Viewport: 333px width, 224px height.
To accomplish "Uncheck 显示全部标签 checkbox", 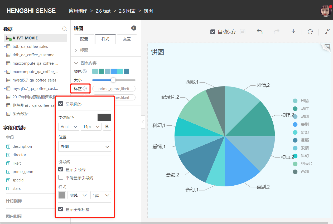I will tap(61, 209).
